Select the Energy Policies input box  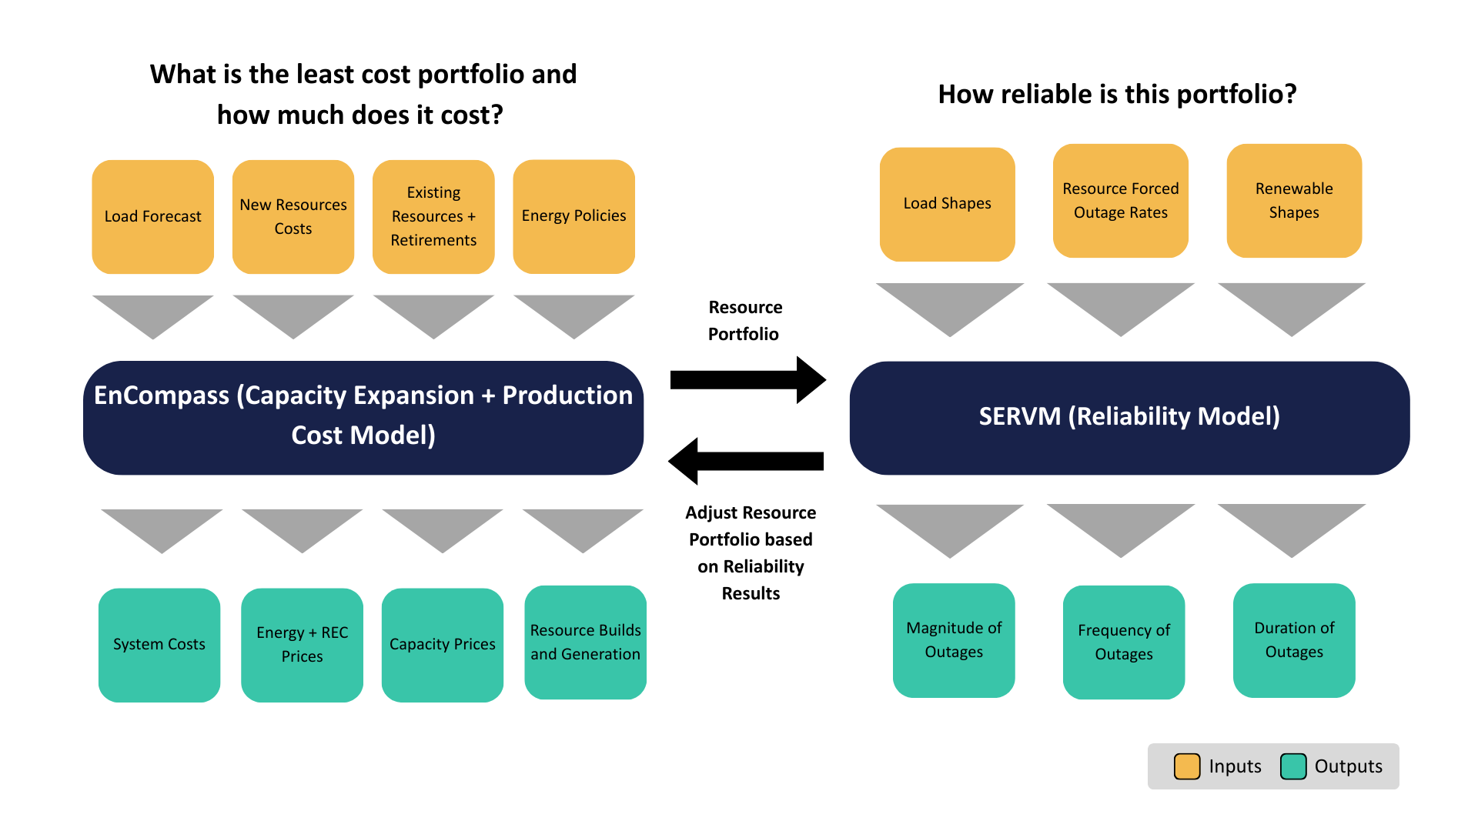pyautogui.click(x=573, y=216)
